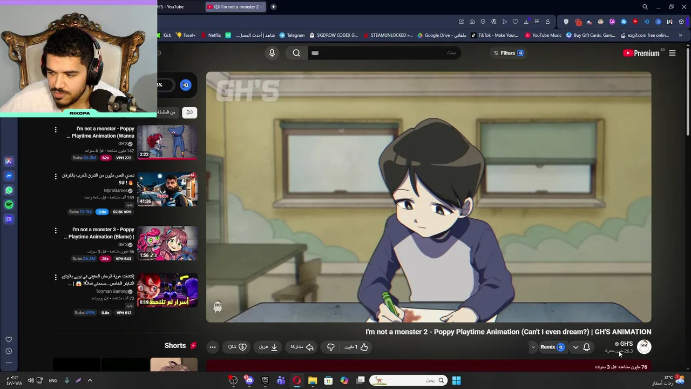Click the ad blocker shield extension icon
This screenshot has height=389, width=691.
point(566,22)
